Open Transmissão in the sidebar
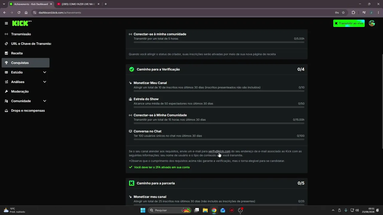 point(25,34)
